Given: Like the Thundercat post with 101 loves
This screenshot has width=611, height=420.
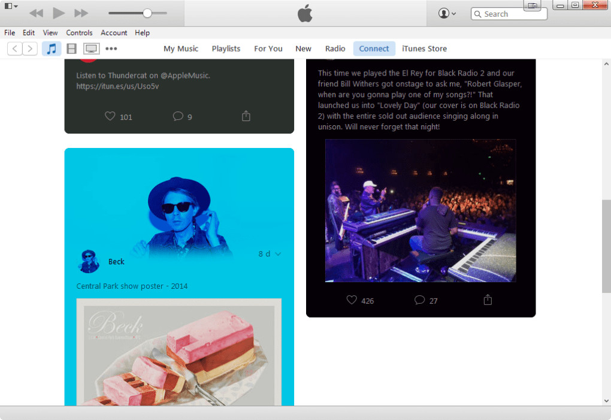Looking at the screenshot, I should pyautogui.click(x=110, y=116).
